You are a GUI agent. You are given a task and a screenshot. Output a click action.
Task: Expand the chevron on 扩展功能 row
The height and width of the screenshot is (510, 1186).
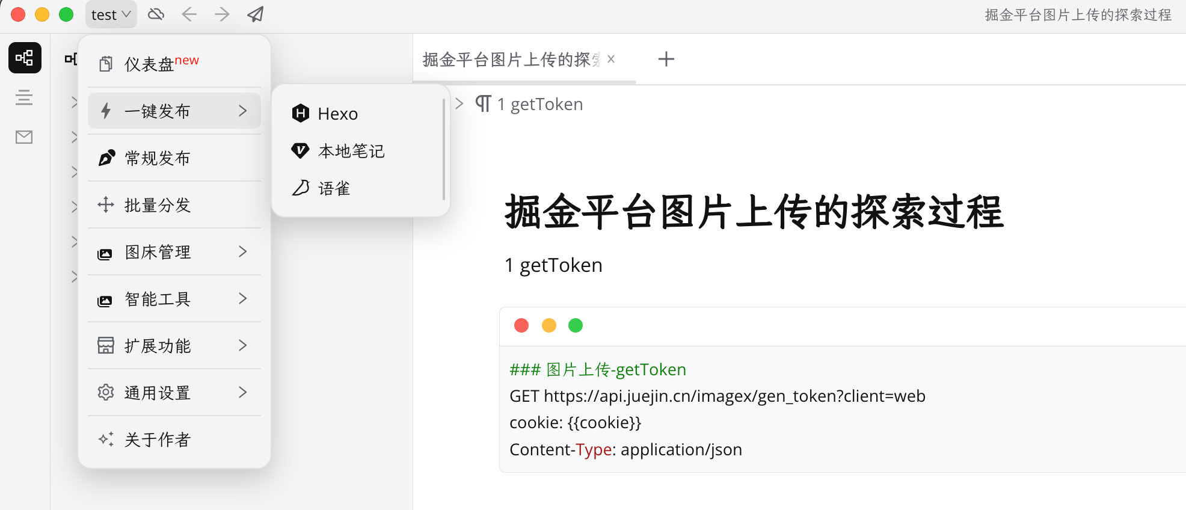click(243, 345)
